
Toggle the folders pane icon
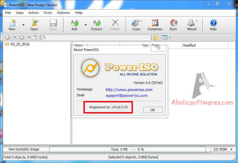[157, 37]
